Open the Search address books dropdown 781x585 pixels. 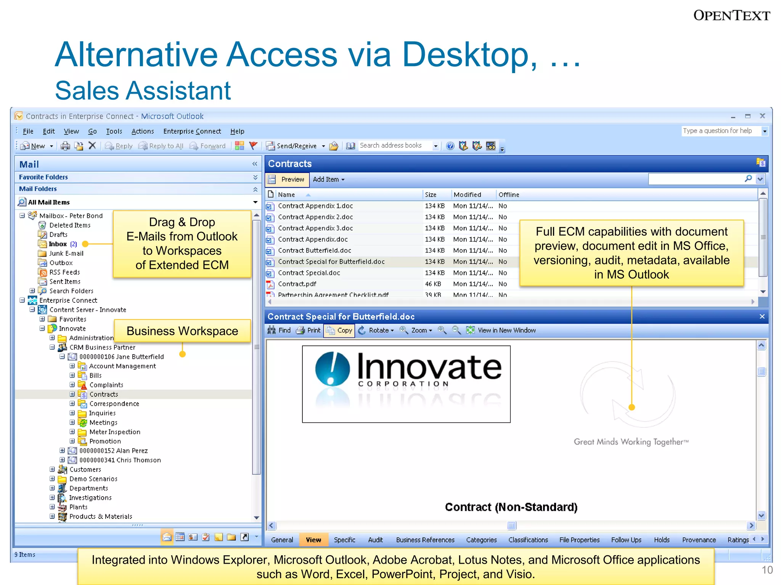tap(435, 146)
